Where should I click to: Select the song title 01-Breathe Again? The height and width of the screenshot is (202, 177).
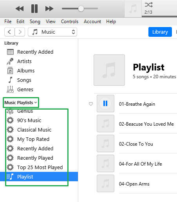click(137, 104)
